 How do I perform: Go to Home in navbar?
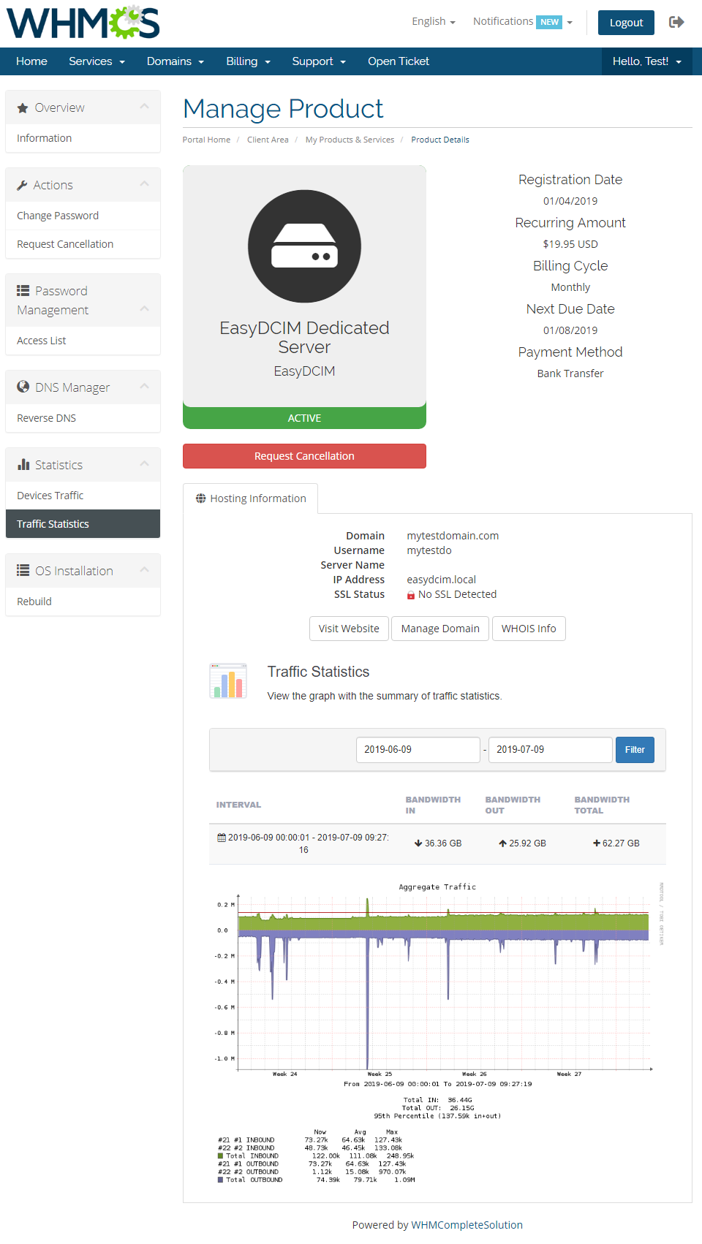point(31,61)
